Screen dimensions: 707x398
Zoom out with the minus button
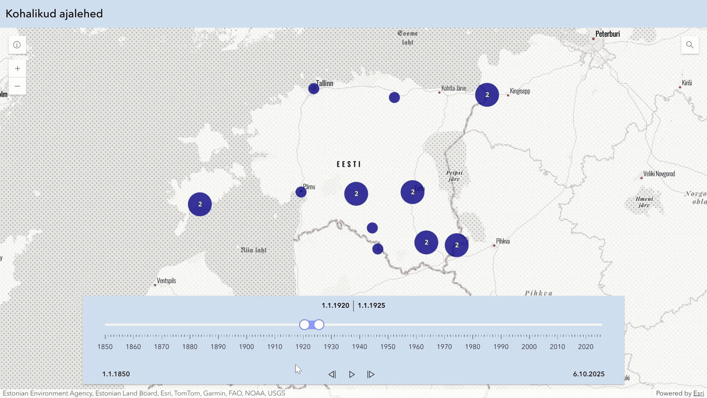(x=17, y=86)
